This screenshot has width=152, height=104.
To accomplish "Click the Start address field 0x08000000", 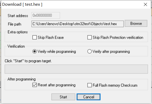I will pos(46,15).
